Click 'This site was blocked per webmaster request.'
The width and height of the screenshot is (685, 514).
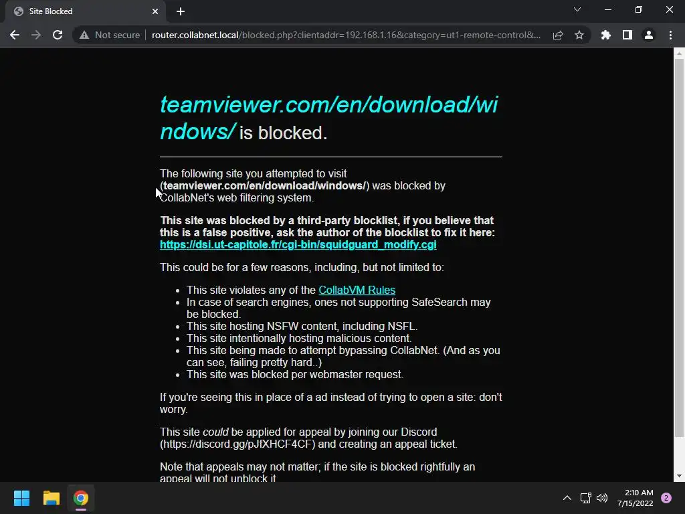pyautogui.click(x=295, y=375)
